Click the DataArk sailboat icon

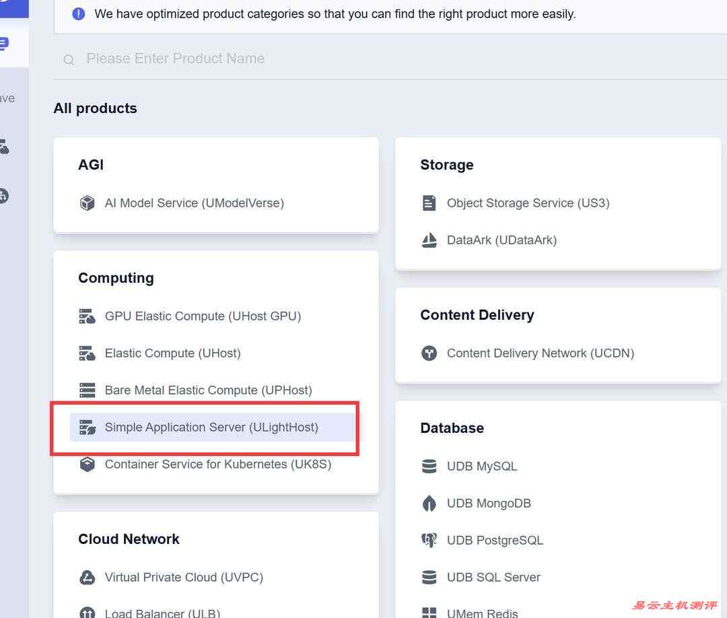point(429,240)
